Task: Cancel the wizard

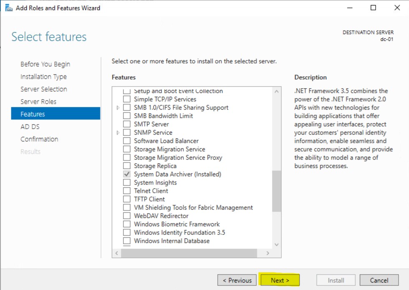Action: (x=379, y=280)
